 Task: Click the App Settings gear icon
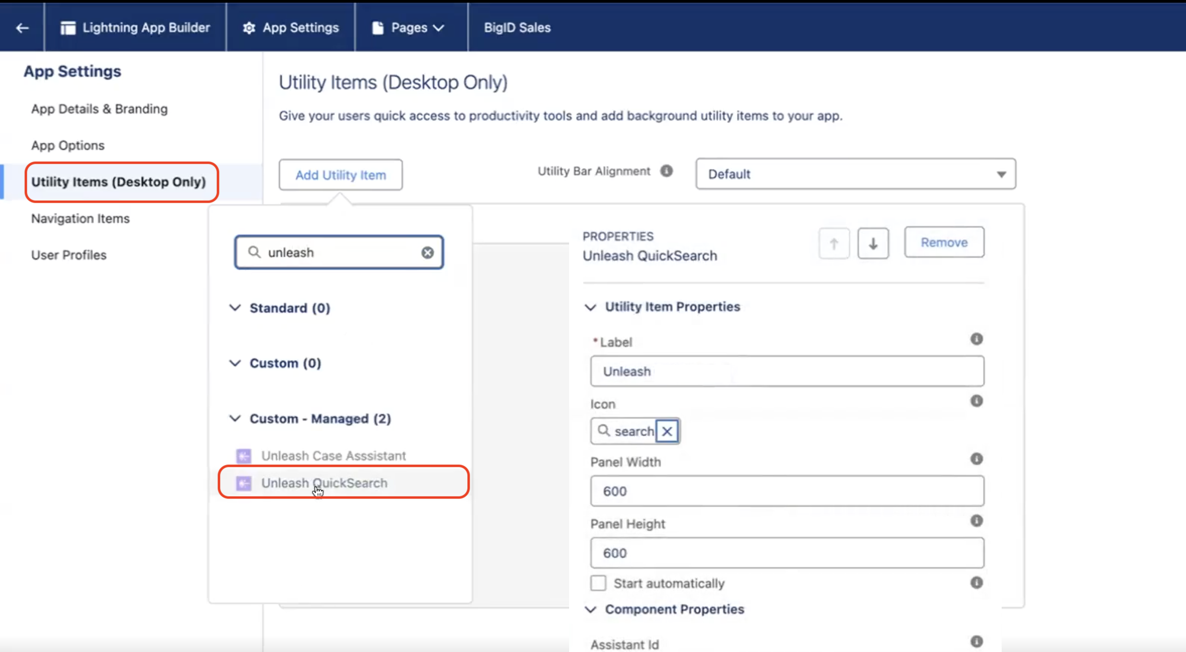[x=249, y=28]
